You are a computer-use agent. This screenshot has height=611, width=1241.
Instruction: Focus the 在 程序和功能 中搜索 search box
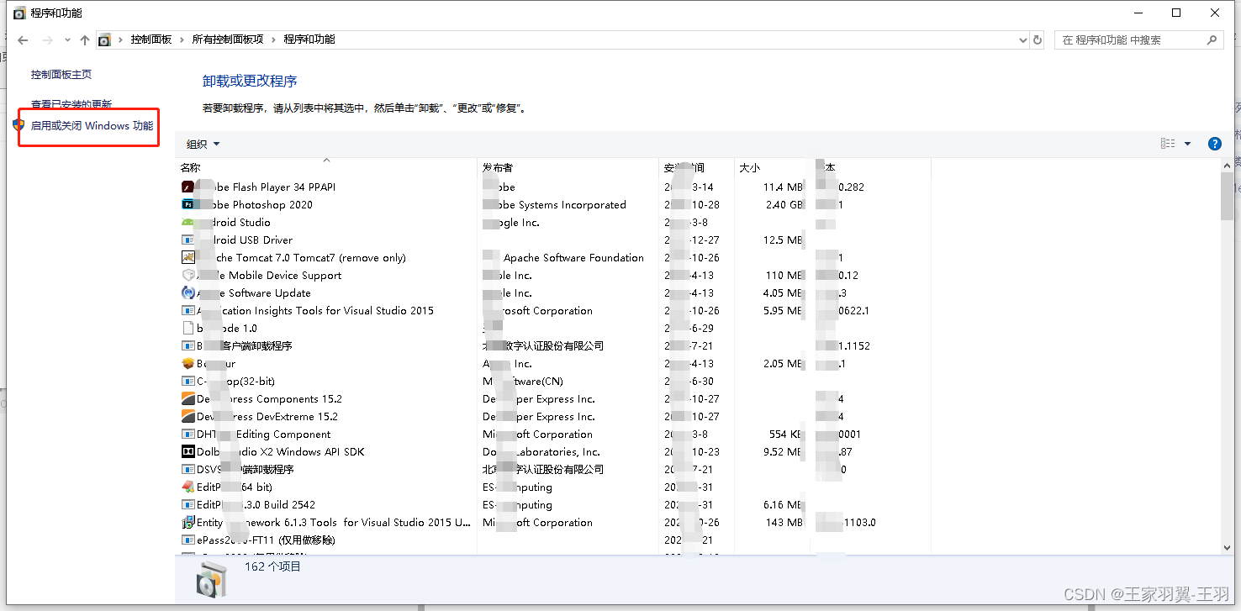tap(1138, 40)
